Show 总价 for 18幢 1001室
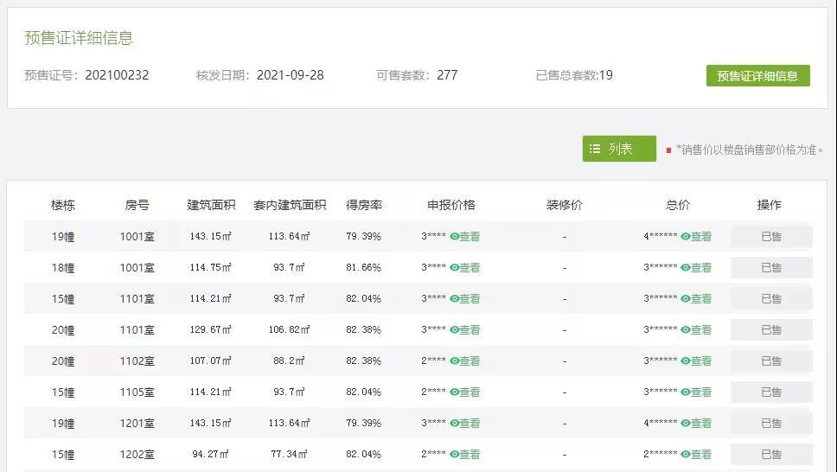The image size is (837, 472). 696,268
